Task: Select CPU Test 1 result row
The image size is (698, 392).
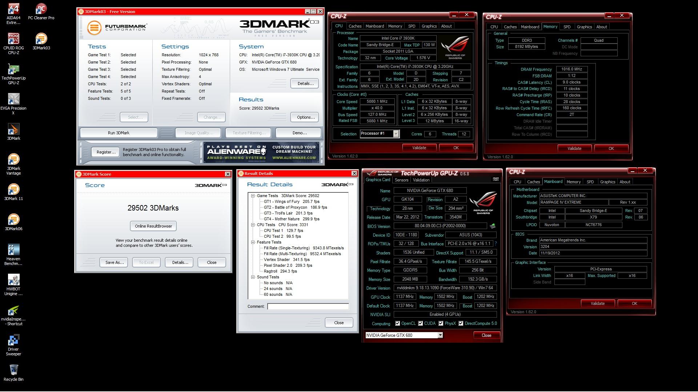Action: 284,230
